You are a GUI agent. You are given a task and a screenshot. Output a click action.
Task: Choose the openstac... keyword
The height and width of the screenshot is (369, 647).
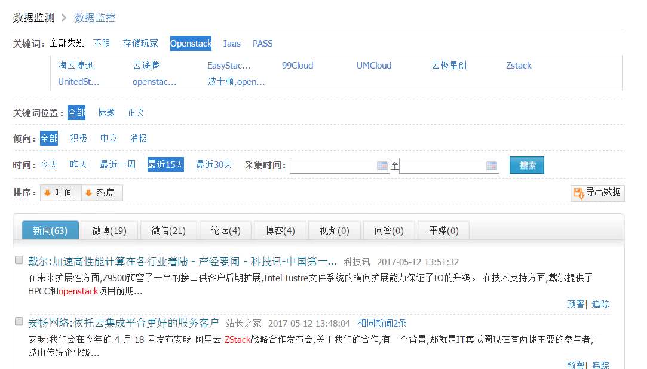click(154, 82)
